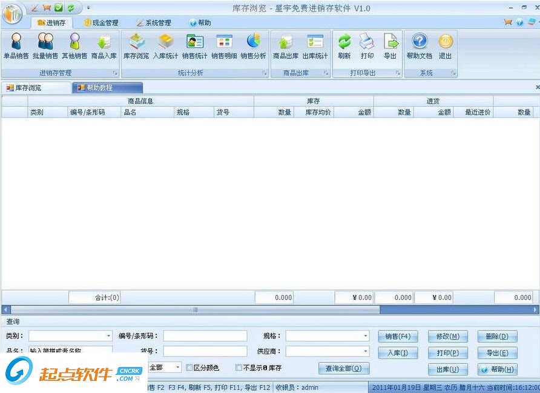Expand 系统 group launcher

pyautogui.click(x=453, y=73)
